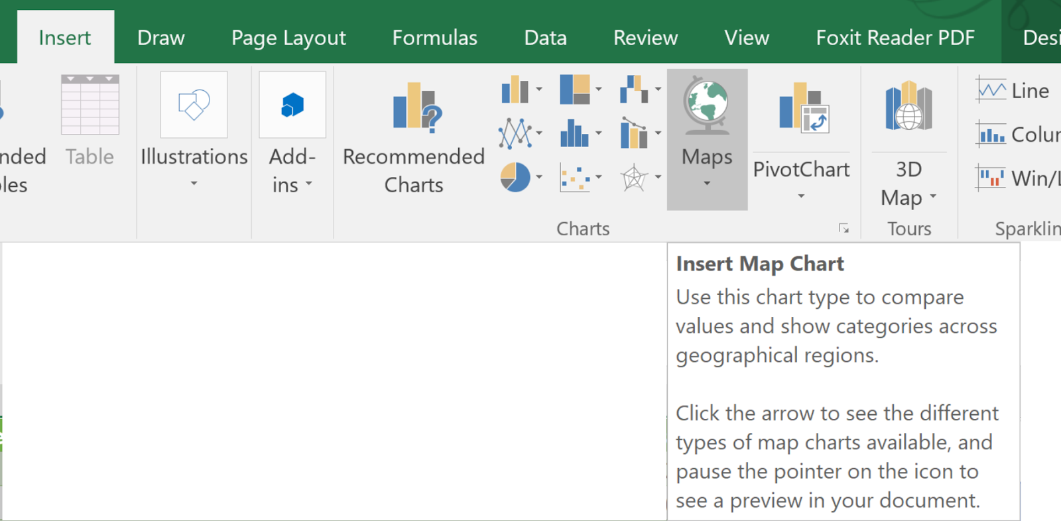The width and height of the screenshot is (1061, 521).
Task: Insert a Statistic chart
Action: tap(580, 133)
